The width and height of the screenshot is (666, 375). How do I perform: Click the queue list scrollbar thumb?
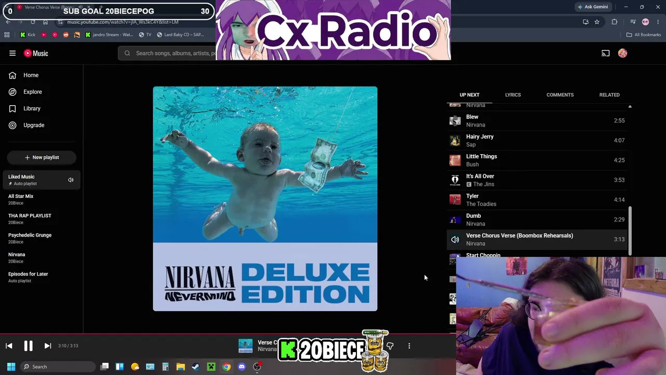(x=630, y=231)
